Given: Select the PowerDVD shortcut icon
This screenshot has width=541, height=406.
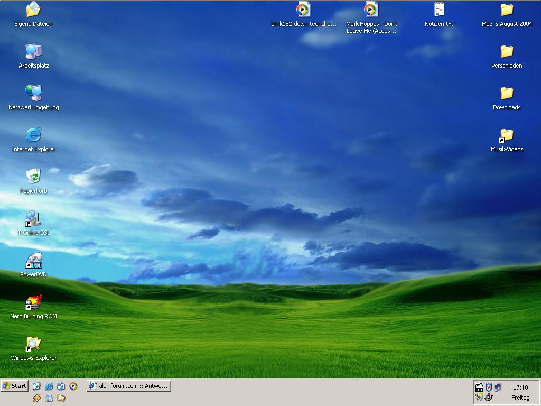Looking at the screenshot, I should (33, 261).
